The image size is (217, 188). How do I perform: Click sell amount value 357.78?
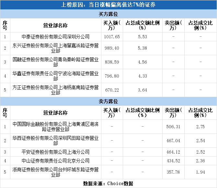173,172
